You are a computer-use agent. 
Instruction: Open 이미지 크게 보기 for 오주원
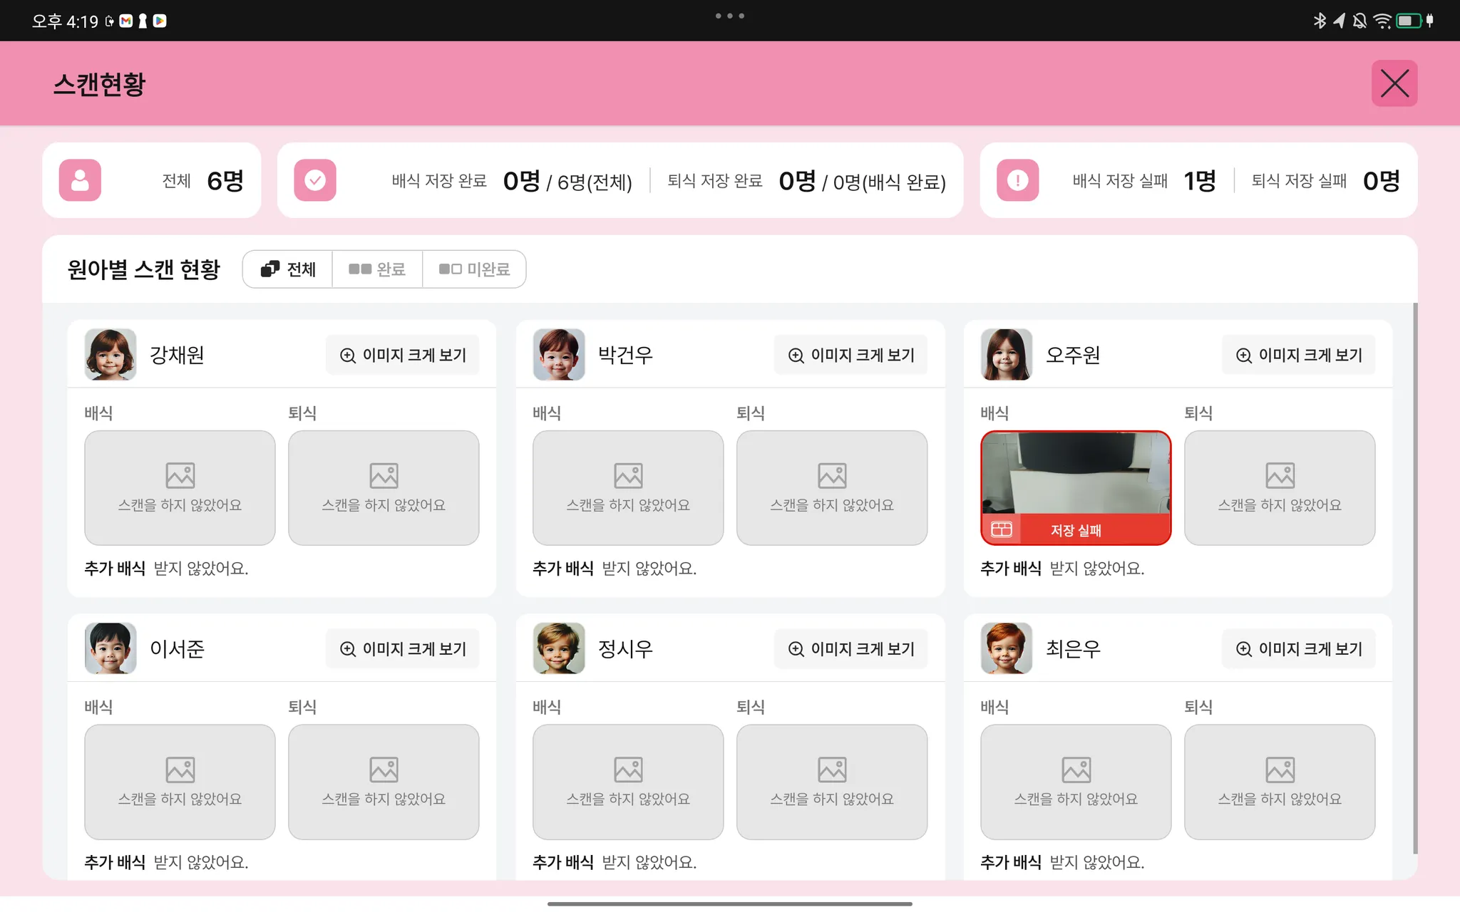[x=1299, y=355]
